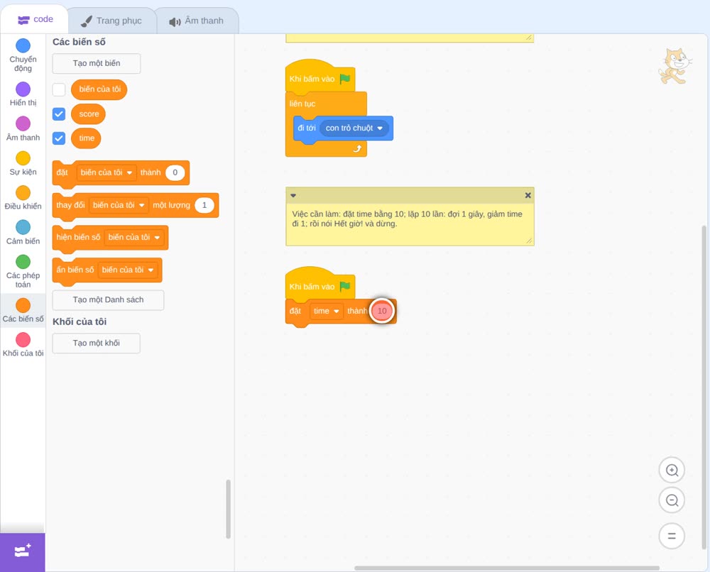Image resolution: width=710 pixels, height=572 pixels.
Task: Choose the Điều khiển block category
Action: 23,198
